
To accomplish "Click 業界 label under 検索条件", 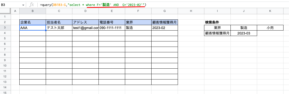I will pos(217,28).
